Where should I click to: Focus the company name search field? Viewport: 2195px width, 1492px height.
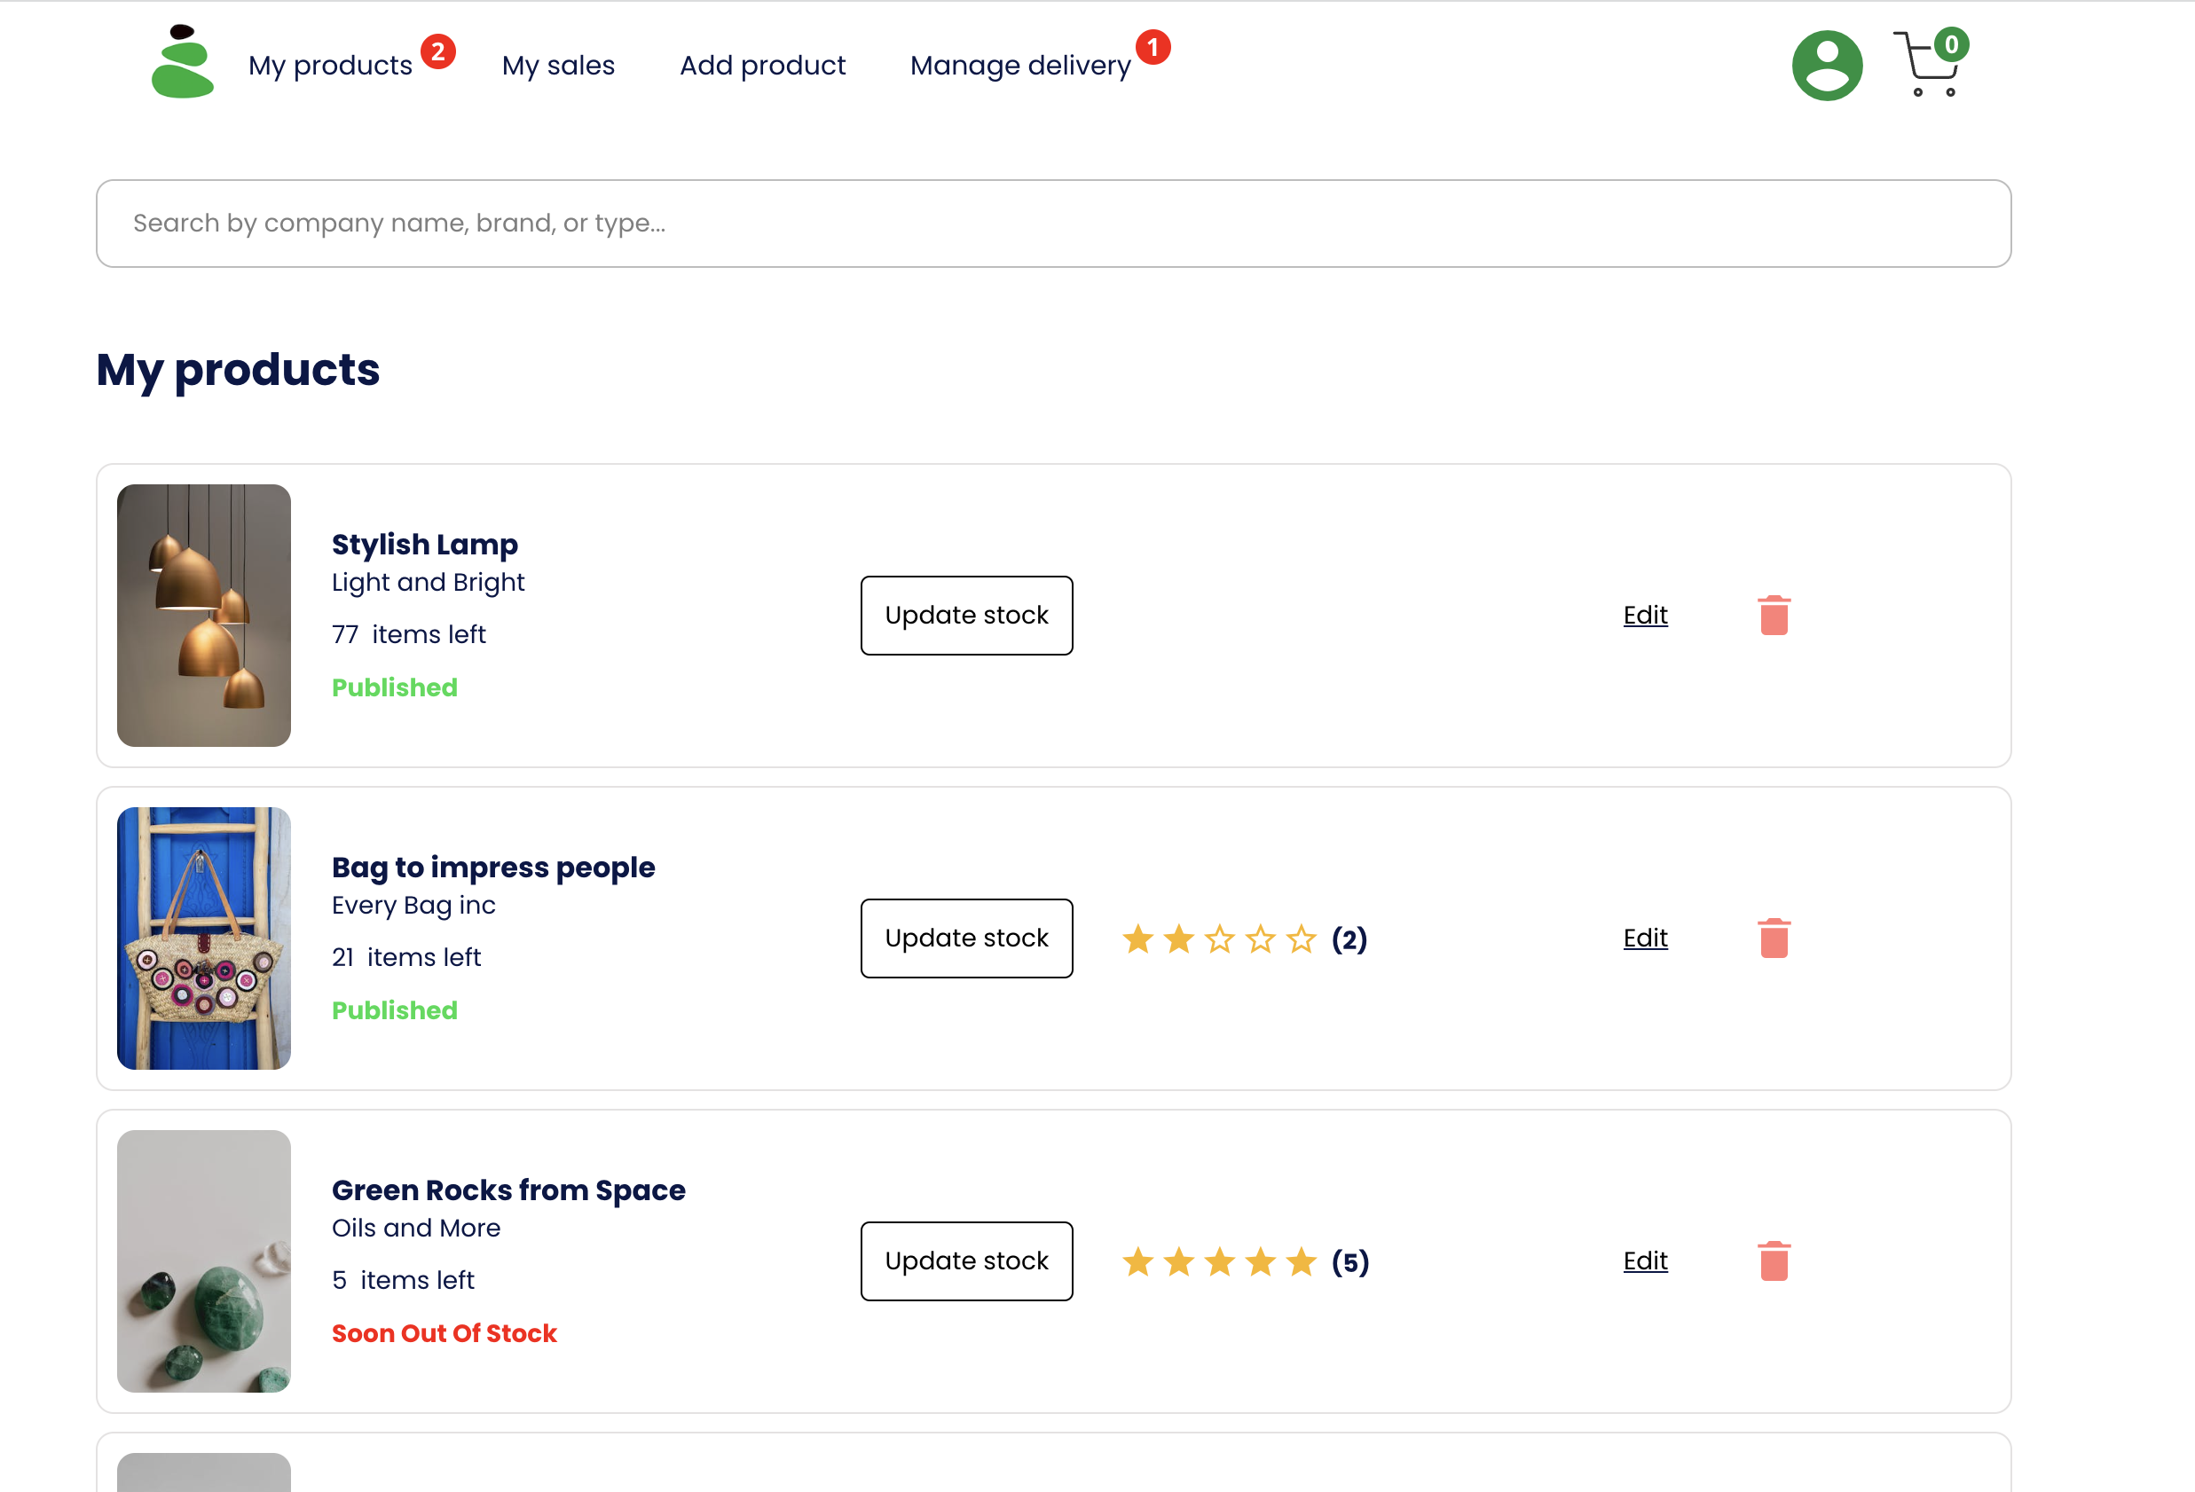pyautogui.click(x=1052, y=224)
